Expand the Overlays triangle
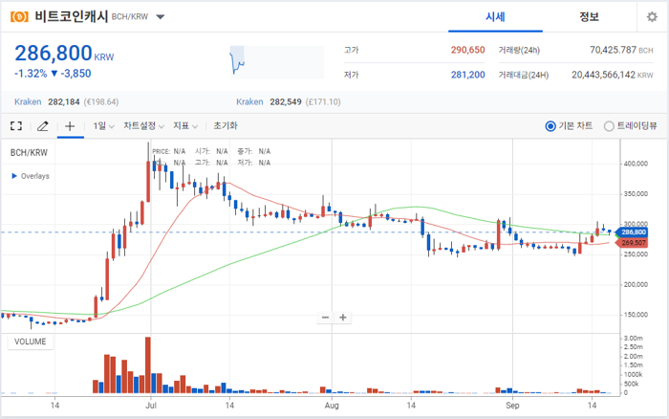 14,176
